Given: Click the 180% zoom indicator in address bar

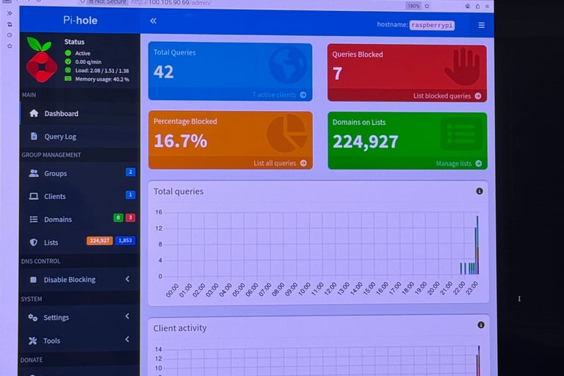Looking at the screenshot, I should click(x=413, y=6).
